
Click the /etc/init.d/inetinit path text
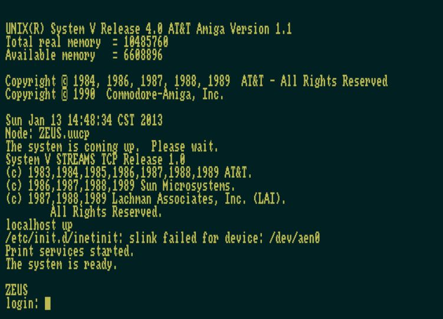(64, 239)
